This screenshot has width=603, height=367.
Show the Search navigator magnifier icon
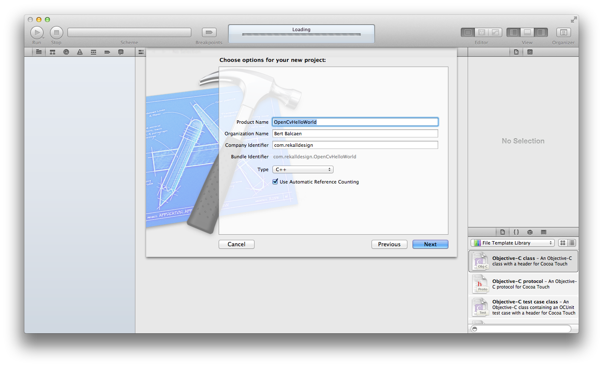66,52
